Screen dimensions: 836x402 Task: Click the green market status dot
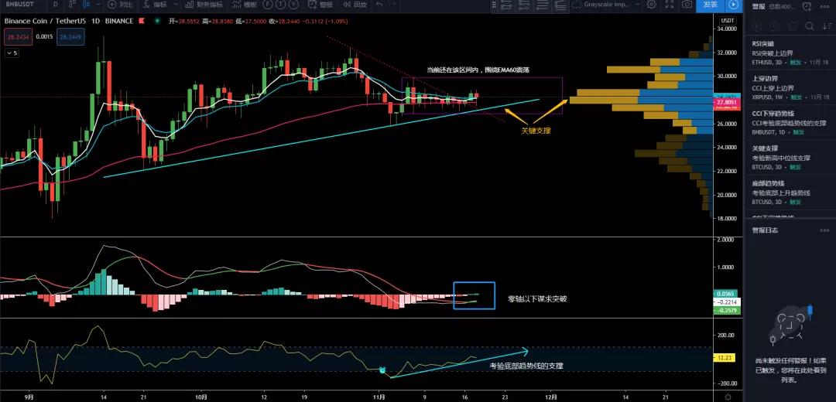(157, 22)
